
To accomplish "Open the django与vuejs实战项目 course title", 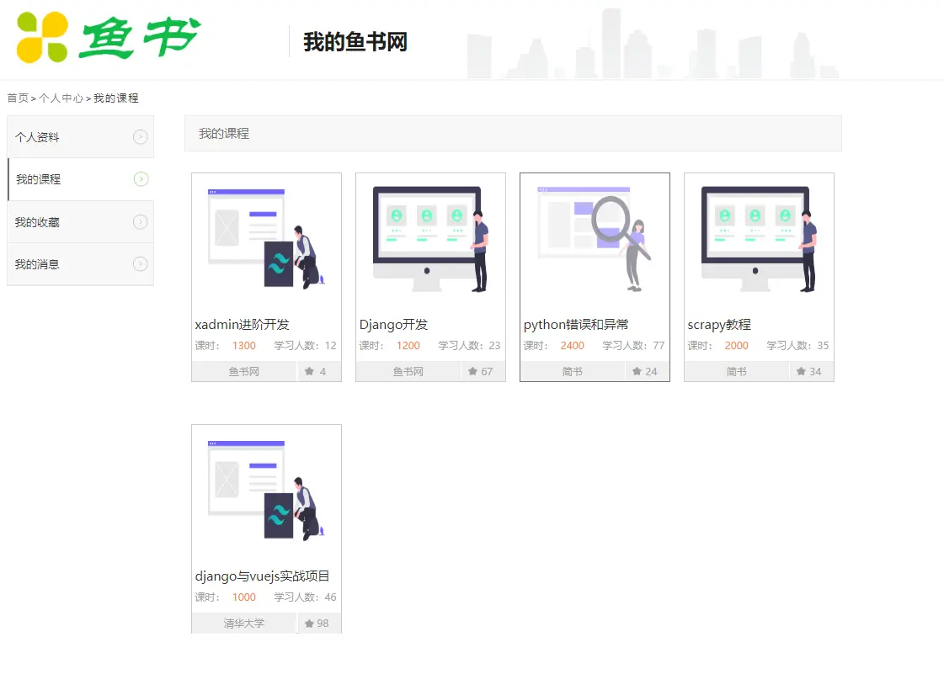I will click(x=263, y=576).
